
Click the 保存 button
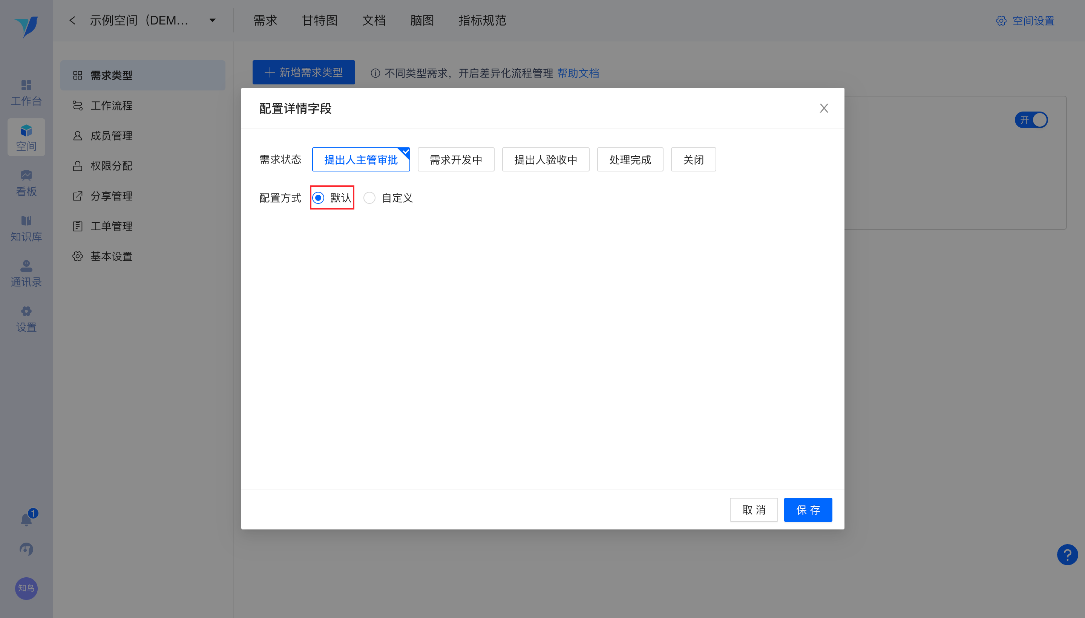tap(808, 510)
